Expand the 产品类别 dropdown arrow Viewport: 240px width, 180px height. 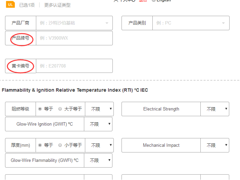(223, 23)
